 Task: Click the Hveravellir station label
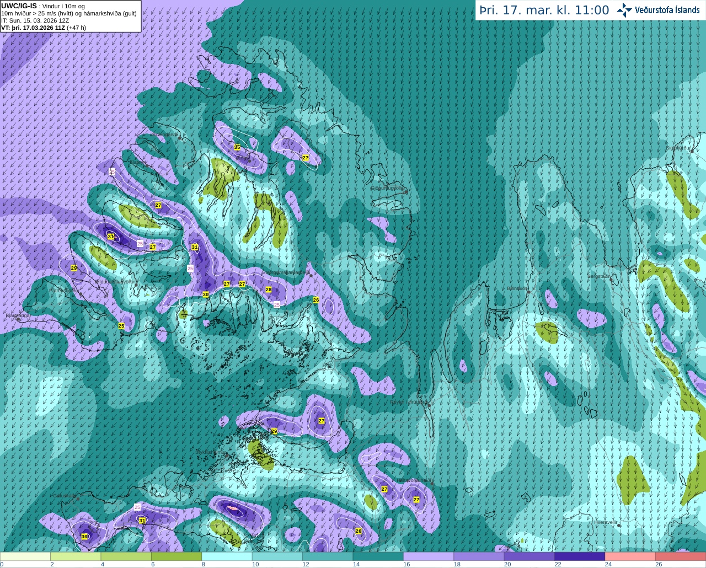tap(606, 522)
